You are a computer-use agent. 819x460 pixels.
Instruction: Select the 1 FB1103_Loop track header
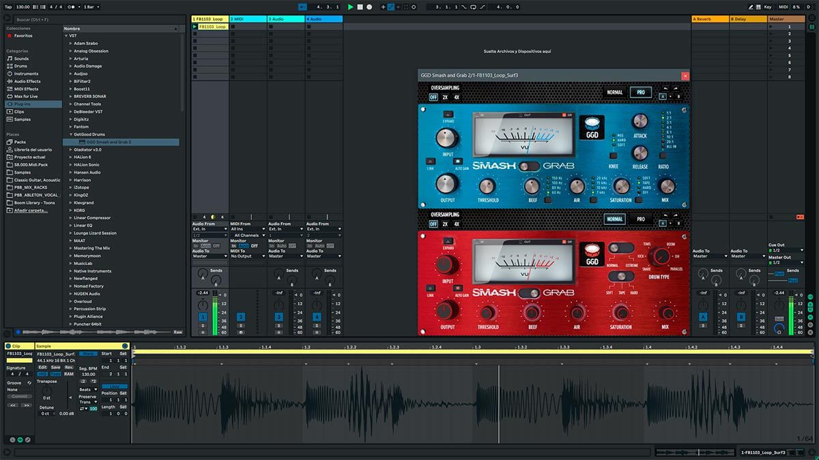210,19
